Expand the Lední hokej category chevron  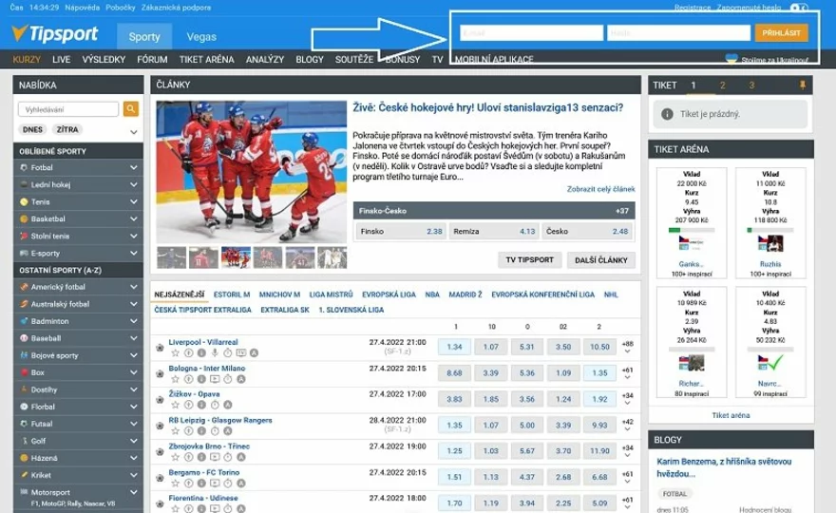pos(133,184)
